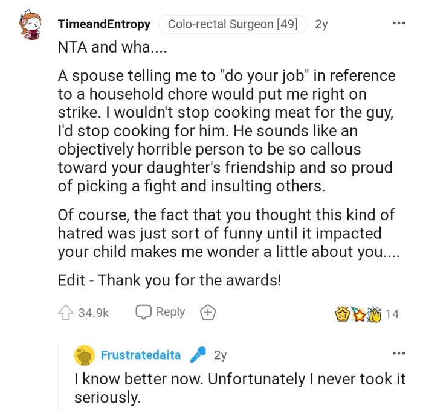This screenshot has height=411, width=423.
Task: Click the shooting star award icon
Action: [358, 314]
